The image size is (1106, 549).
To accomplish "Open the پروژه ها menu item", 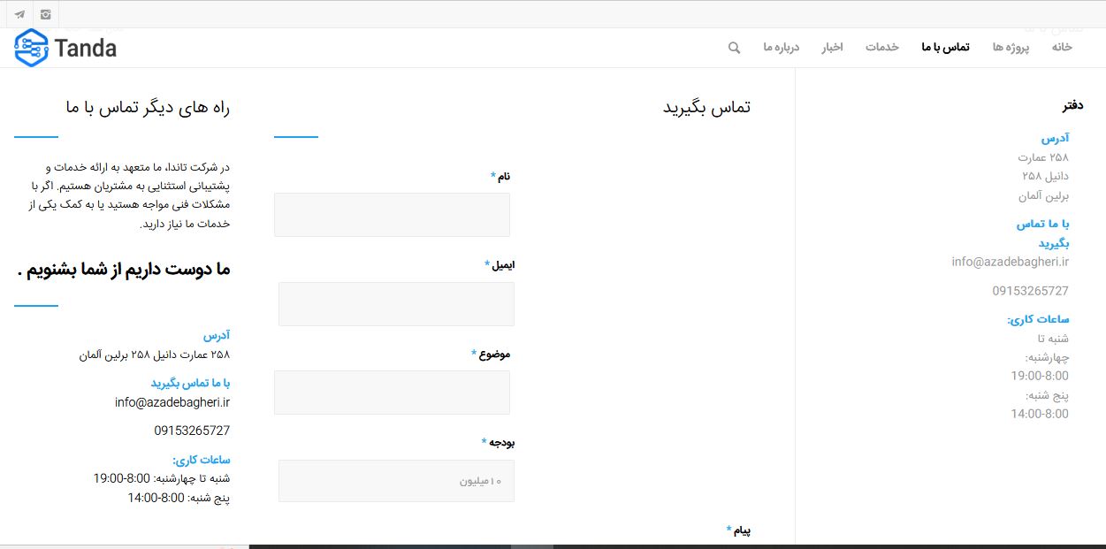I will pos(1011,47).
